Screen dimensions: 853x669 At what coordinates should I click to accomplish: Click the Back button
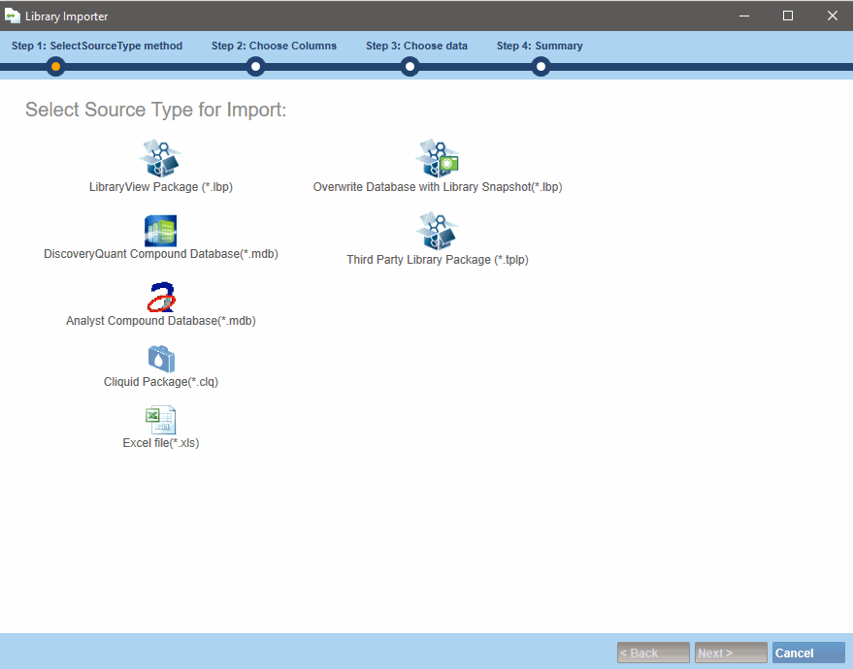pos(653,653)
